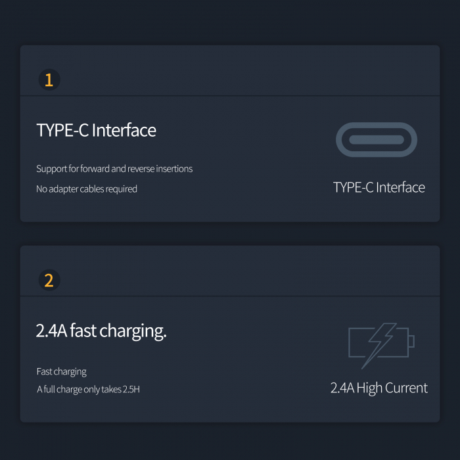Select the number 2 badge
This screenshot has height=460, width=460.
tap(49, 280)
